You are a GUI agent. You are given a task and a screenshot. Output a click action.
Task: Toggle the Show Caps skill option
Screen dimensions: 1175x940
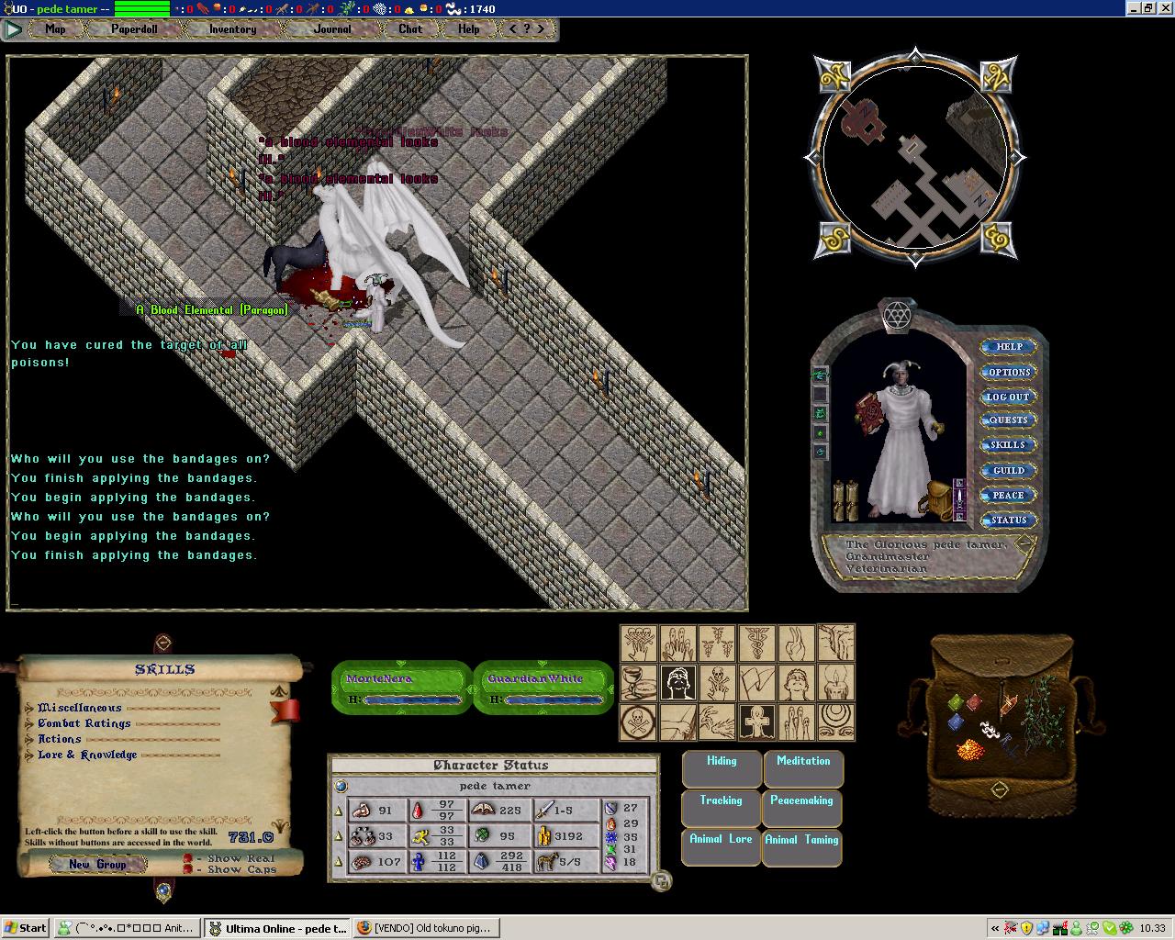tap(188, 869)
